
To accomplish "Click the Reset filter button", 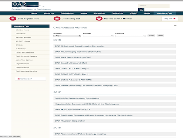I will pyautogui.click(x=160, y=35).
